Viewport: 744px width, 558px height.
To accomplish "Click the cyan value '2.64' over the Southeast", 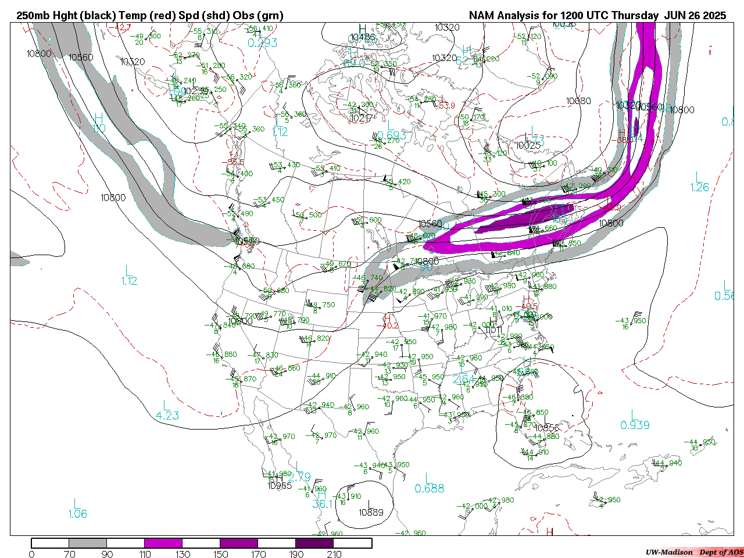I will click(x=463, y=380).
